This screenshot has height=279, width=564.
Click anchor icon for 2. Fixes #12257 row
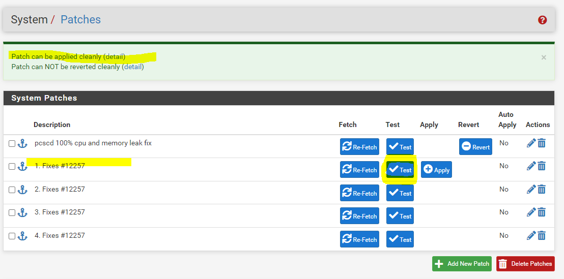[22, 190]
